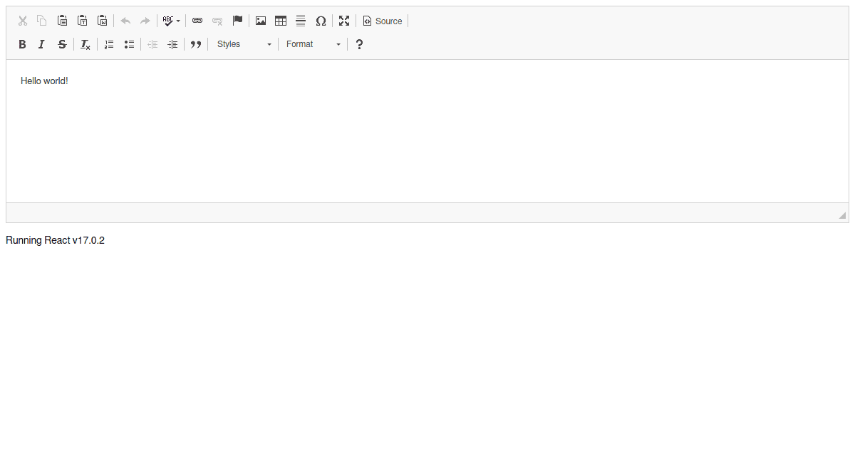855x449 pixels.
Task: Toggle the Numbered List
Action: 108,44
